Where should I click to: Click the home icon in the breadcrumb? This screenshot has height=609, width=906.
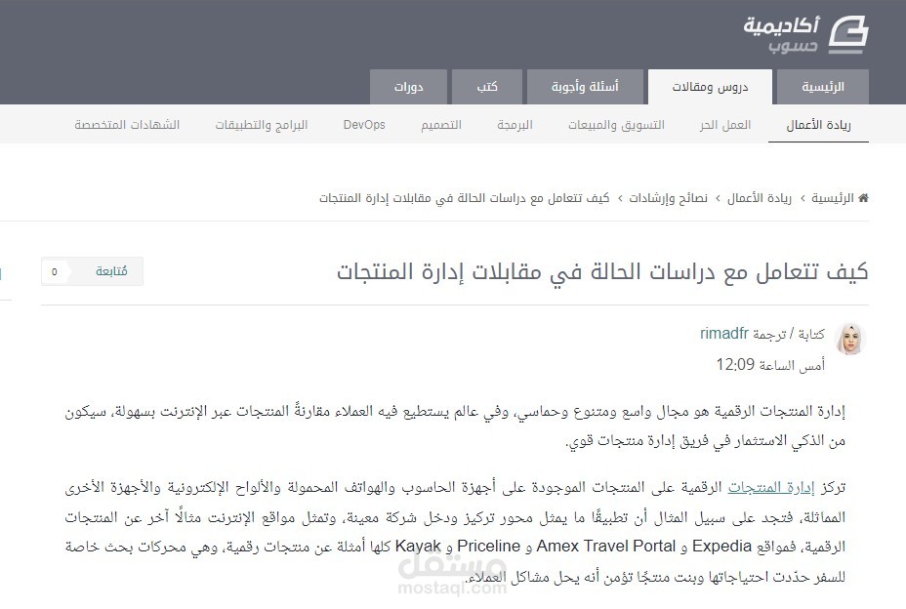tap(863, 197)
